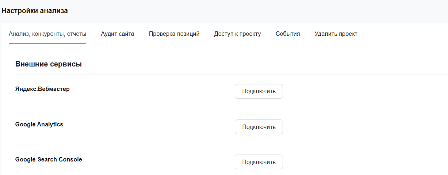
Task: View project access sharing settings tab
Action: coord(237,34)
